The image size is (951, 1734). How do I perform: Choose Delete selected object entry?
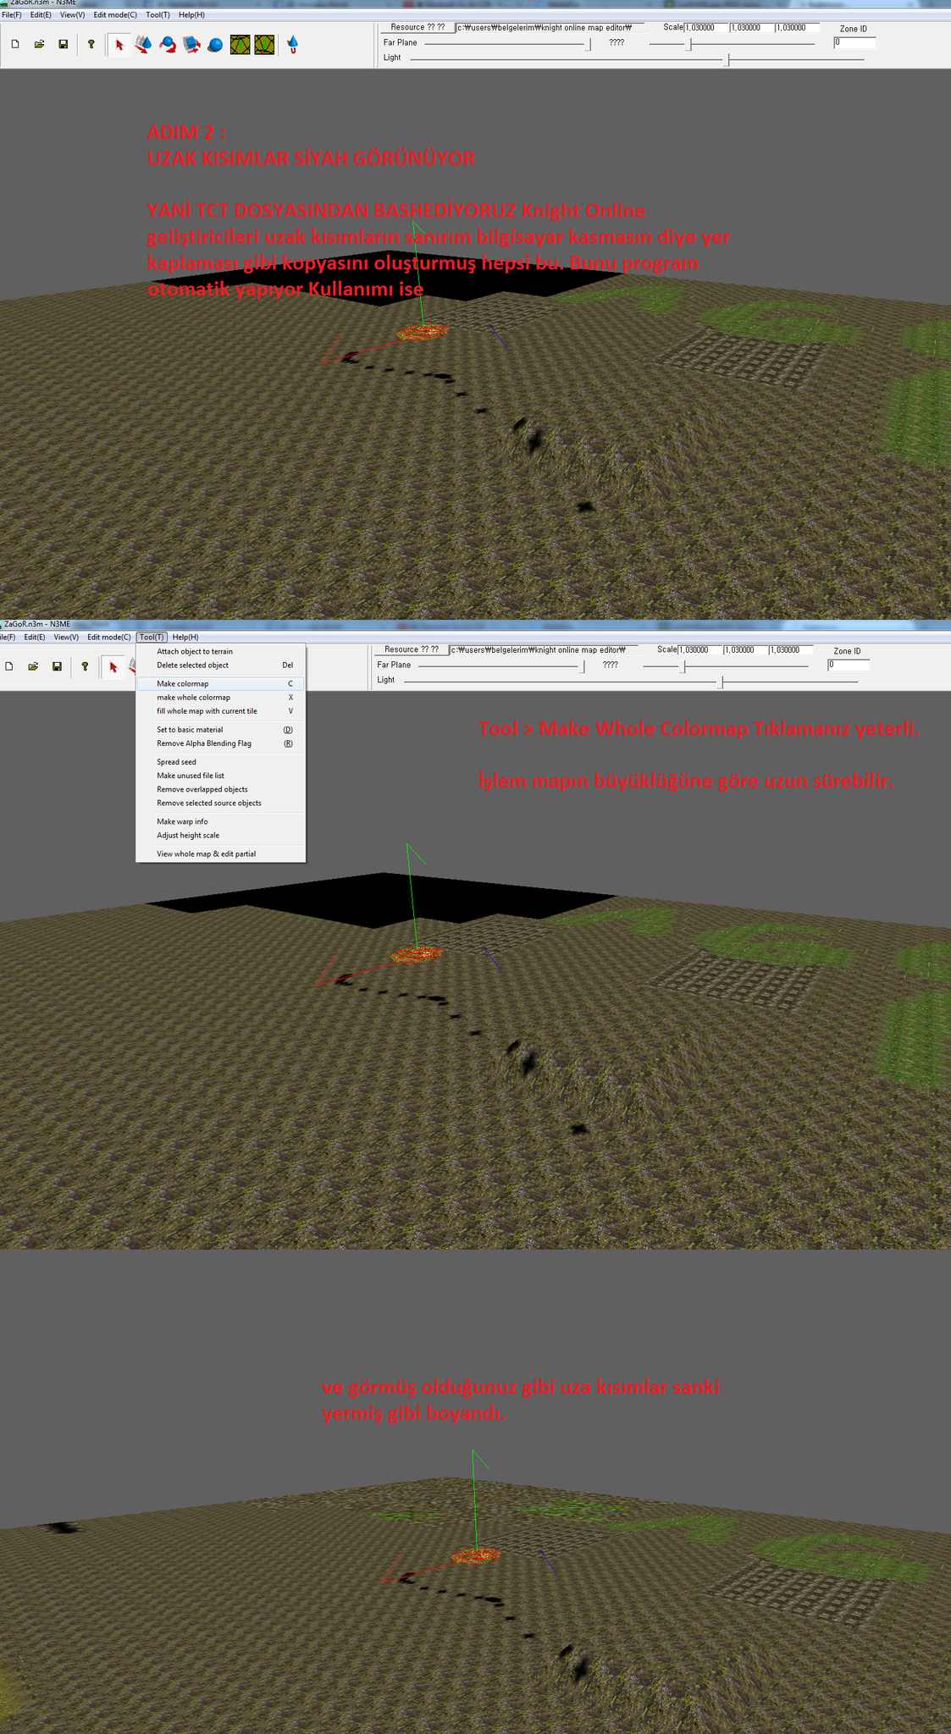(220, 665)
